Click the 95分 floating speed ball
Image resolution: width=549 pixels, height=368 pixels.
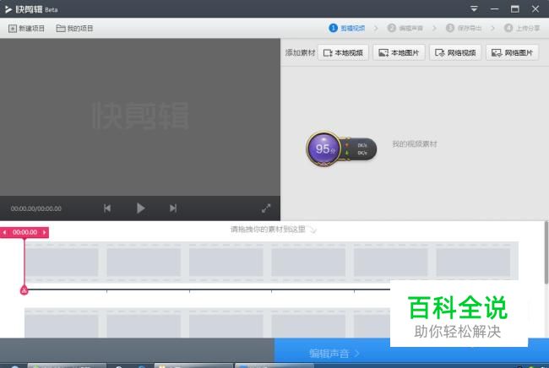tap(324, 149)
